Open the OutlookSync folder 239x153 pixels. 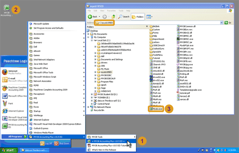click(157, 49)
